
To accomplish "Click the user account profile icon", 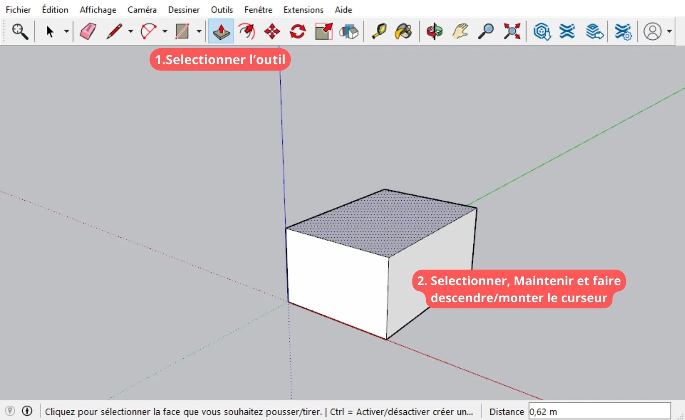I will (653, 31).
